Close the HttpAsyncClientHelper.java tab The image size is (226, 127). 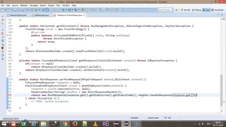point(84,15)
